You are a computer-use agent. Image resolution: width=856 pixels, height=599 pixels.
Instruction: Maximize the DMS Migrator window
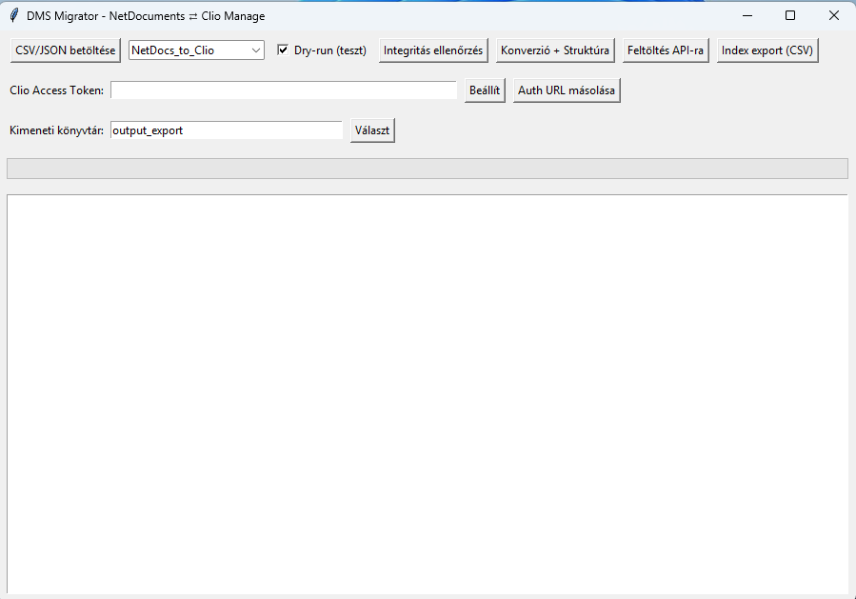[x=790, y=15]
